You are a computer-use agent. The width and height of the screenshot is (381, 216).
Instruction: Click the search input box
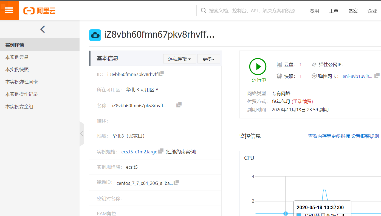(248, 10)
